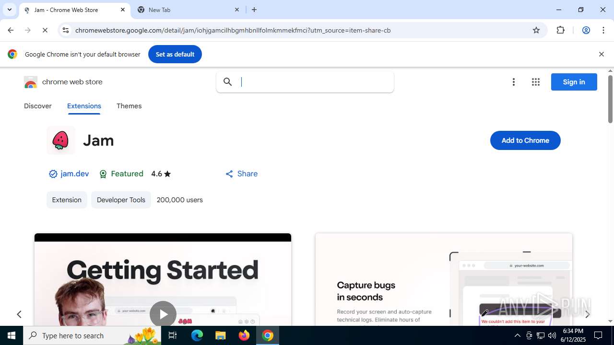Click the browser forward arrow
This screenshot has width=614, height=345.
pos(28,30)
